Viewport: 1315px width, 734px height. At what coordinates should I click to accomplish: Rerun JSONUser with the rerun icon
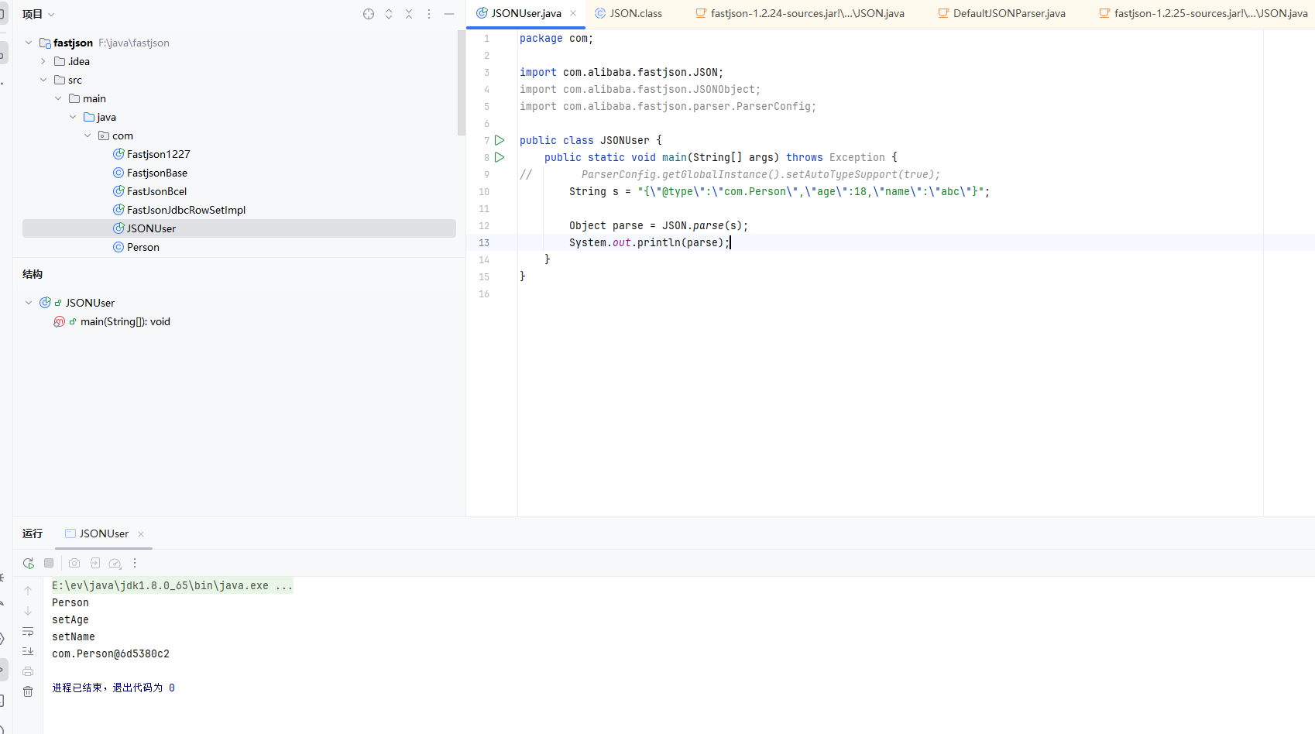[29, 563]
